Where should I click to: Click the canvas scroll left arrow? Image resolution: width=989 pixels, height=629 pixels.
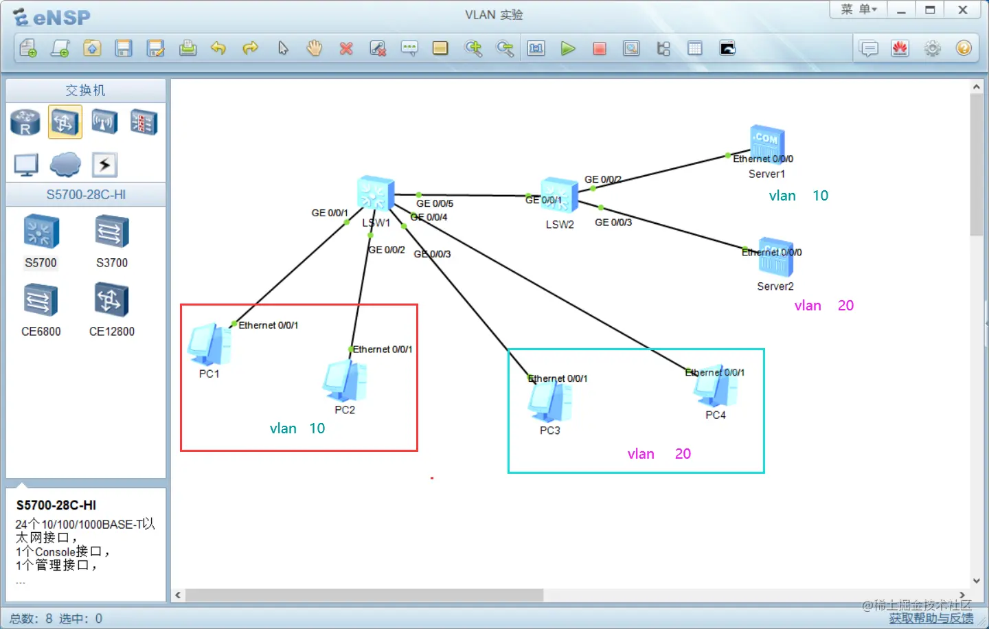tap(179, 595)
